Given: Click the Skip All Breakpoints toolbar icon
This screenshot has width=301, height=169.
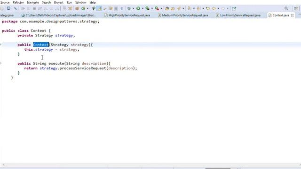Looking at the screenshot, I should pyautogui.click(x=16, y=8).
